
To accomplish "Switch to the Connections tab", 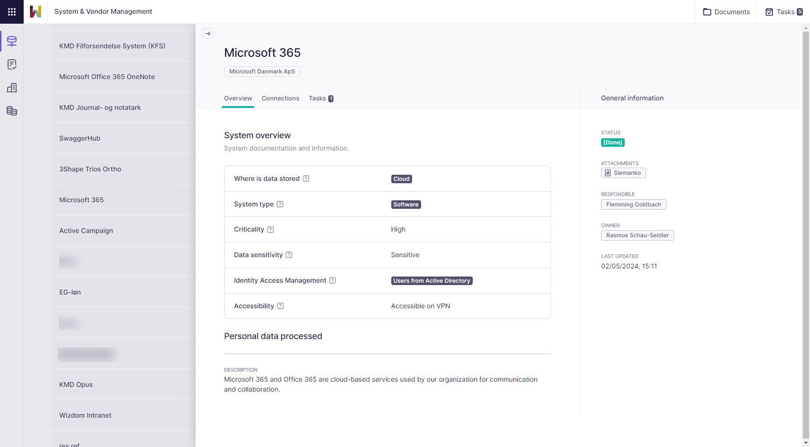I will pos(280,98).
